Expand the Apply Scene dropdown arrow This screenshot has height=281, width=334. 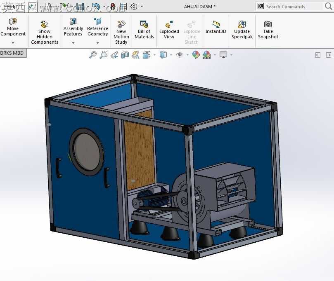pyautogui.click(x=215, y=55)
